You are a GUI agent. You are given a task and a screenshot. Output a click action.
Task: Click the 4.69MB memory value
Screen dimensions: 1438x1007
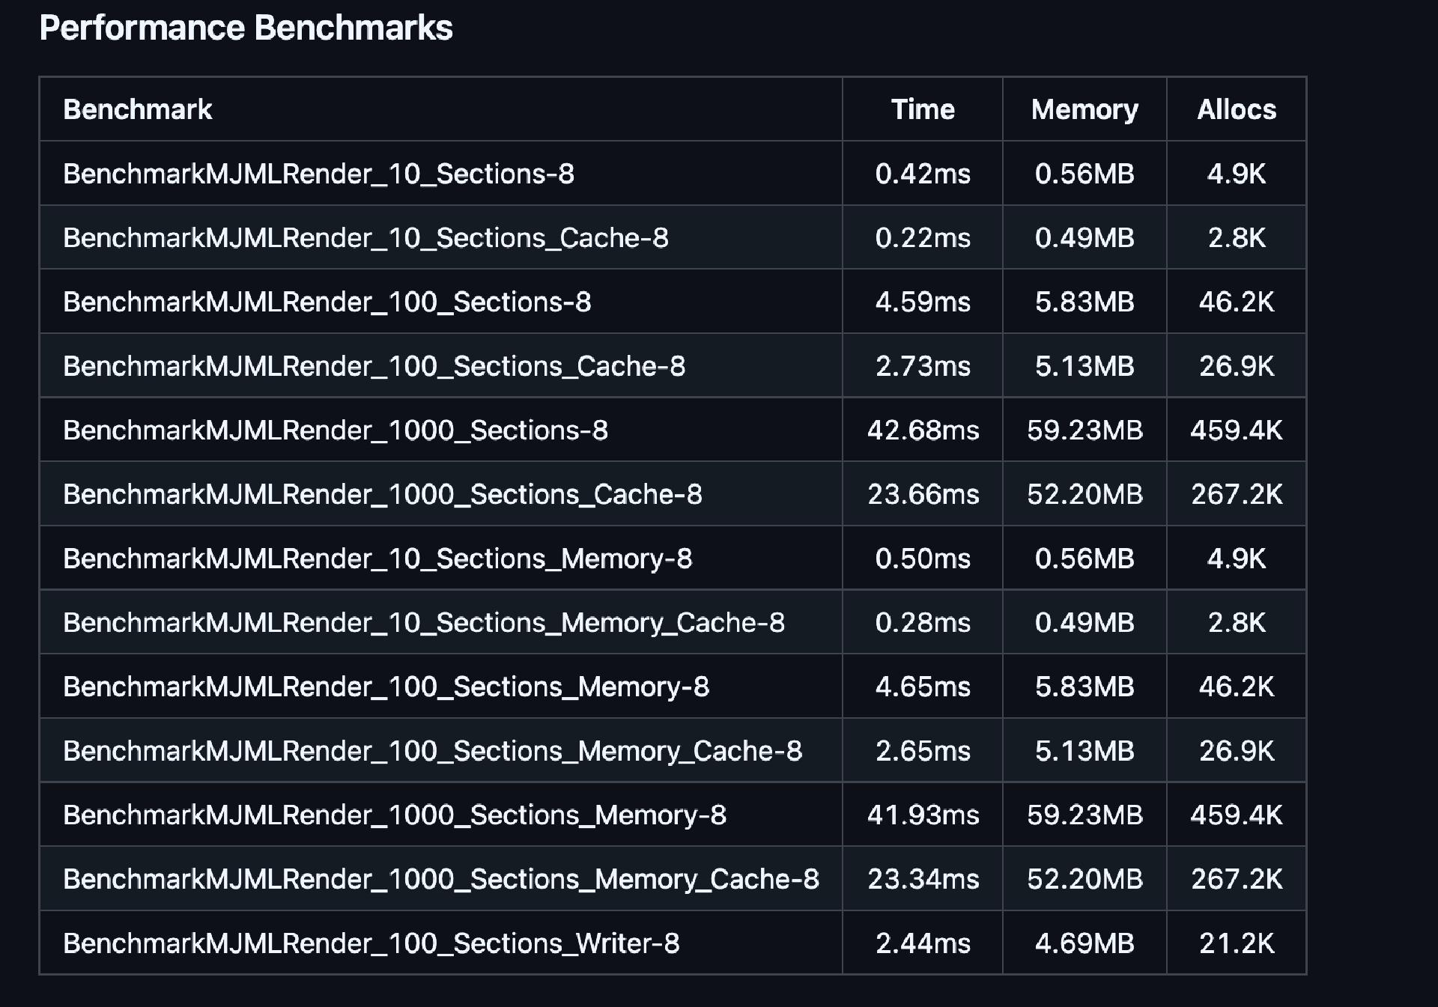point(1084,943)
